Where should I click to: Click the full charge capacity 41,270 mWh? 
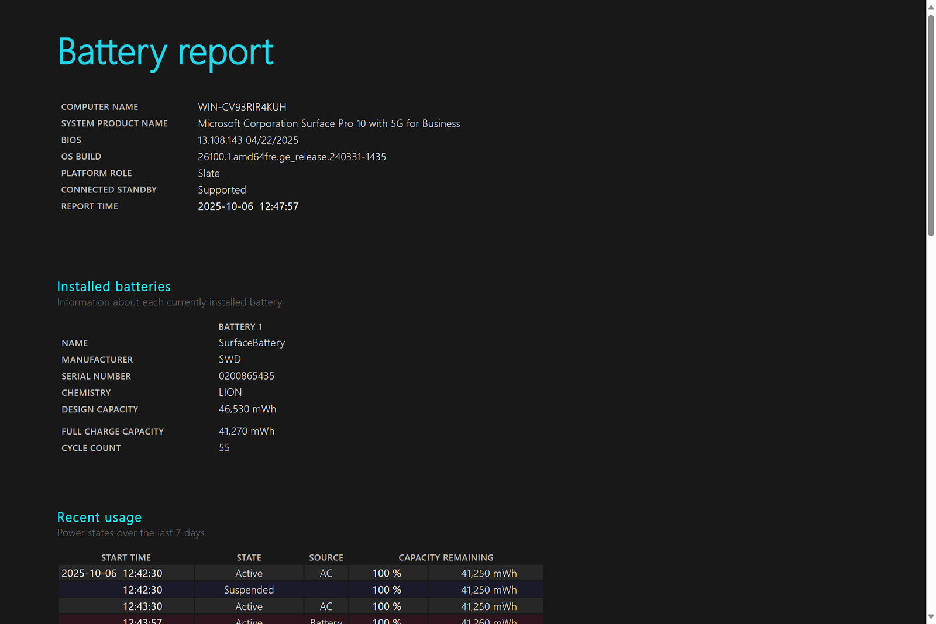[x=246, y=431]
